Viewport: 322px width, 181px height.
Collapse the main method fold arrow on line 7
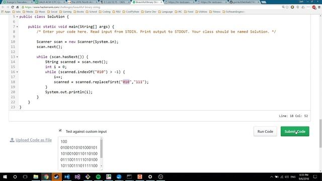point(17,27)
